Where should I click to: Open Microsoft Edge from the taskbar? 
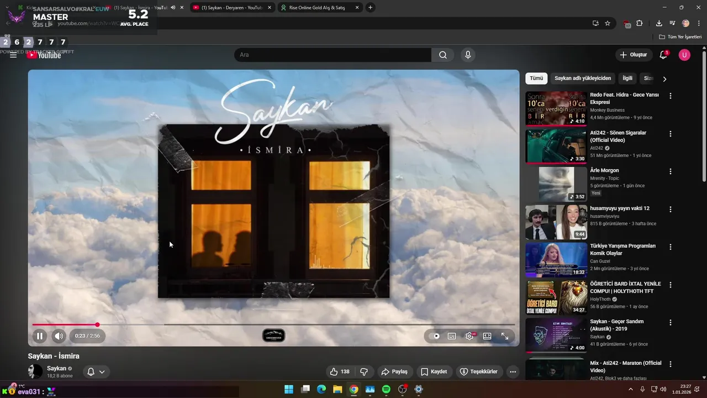321,389
